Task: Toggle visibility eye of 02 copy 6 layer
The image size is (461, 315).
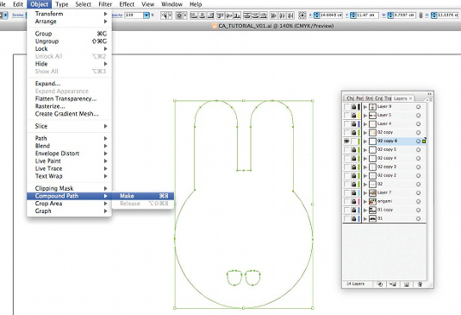Action: coord(347,142)
